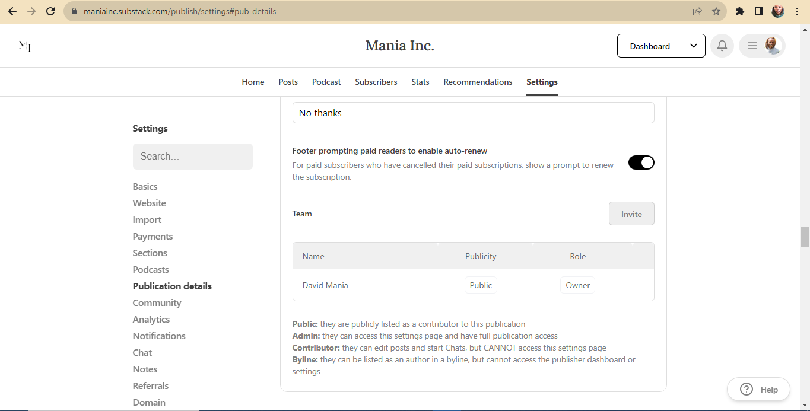Click the Help question mark button
This screenshot has width=810, height=411.
coord(759,390)
